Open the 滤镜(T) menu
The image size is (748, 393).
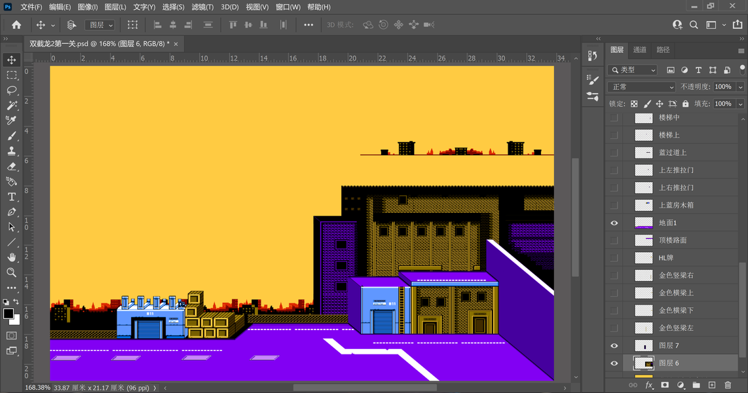pyautogui.click(x=202, y=7)
